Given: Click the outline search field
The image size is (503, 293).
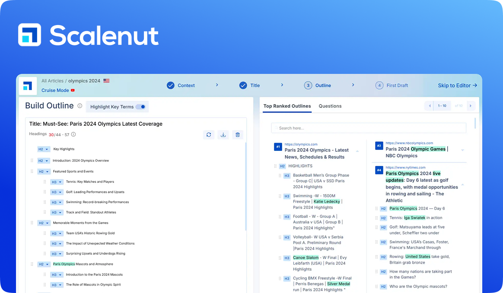Looking at the screenshot, I should coord(369,128).
